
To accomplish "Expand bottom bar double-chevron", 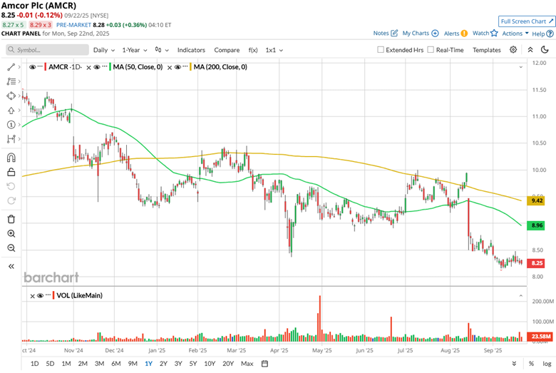I will (x=514, y=364).
